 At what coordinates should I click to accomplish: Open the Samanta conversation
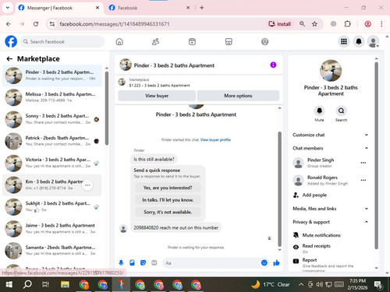[52, 251]
